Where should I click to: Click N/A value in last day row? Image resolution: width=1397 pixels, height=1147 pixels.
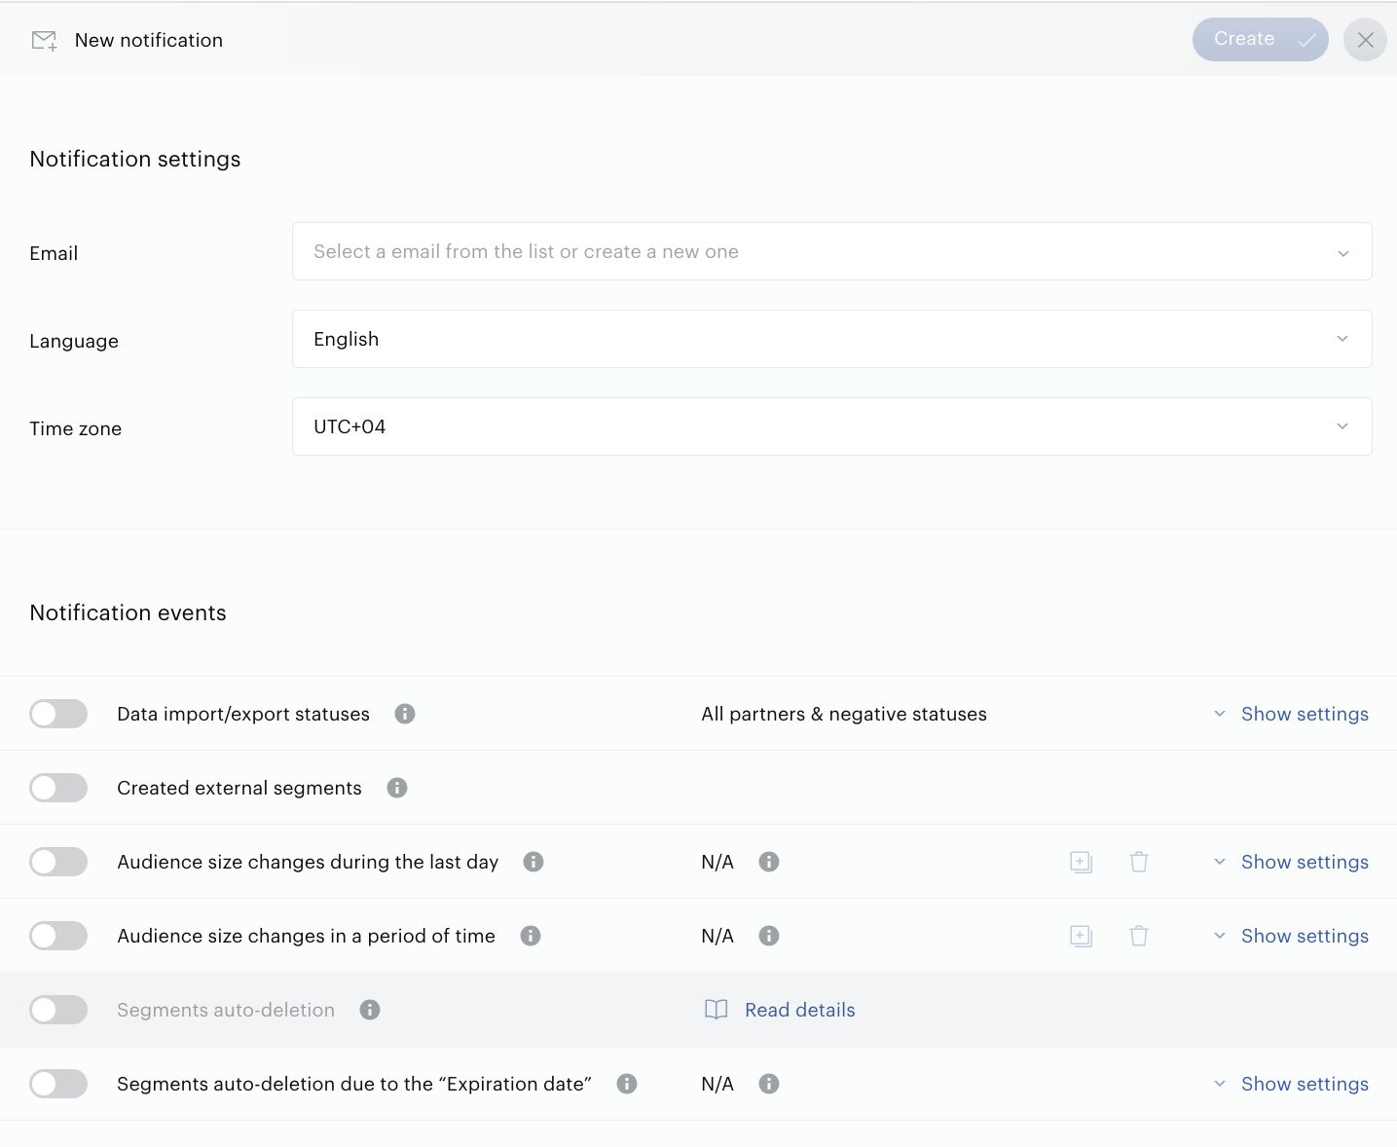[x=717, y=862]
